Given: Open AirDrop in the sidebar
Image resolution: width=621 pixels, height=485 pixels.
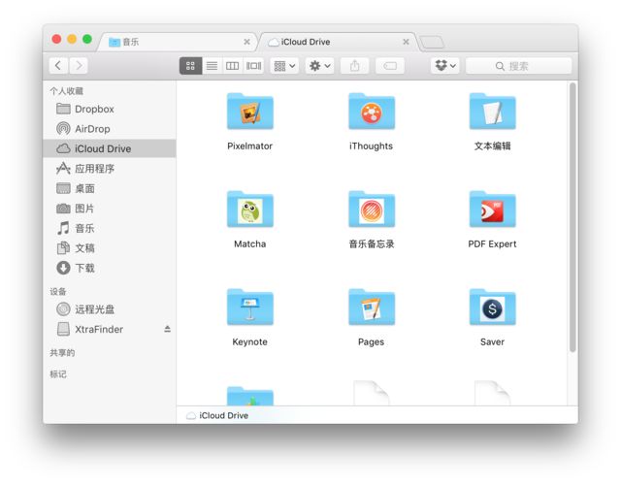Looking at the screenshot, I should 110,129.
